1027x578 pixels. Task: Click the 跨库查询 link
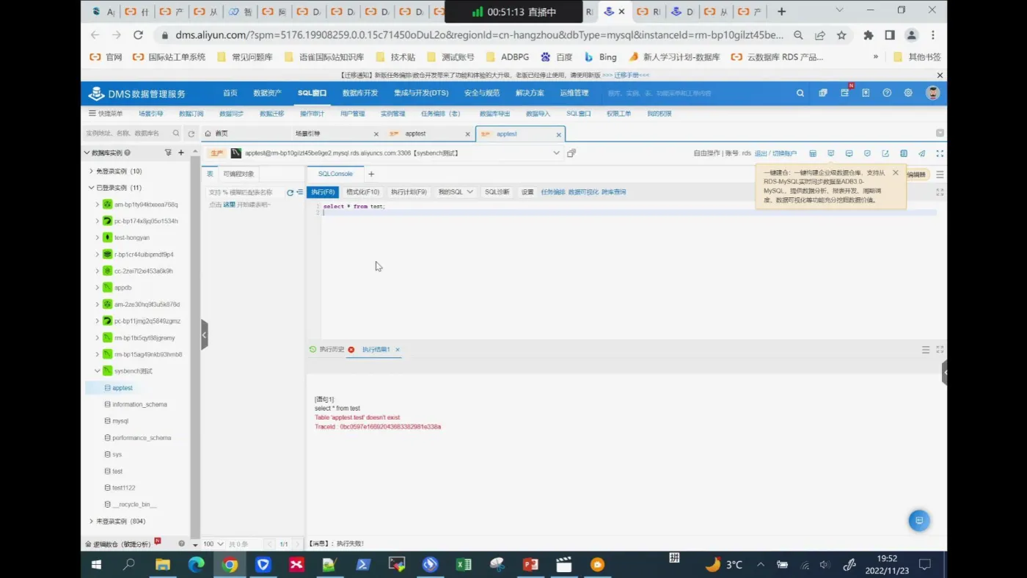click(x=614, y=192)
